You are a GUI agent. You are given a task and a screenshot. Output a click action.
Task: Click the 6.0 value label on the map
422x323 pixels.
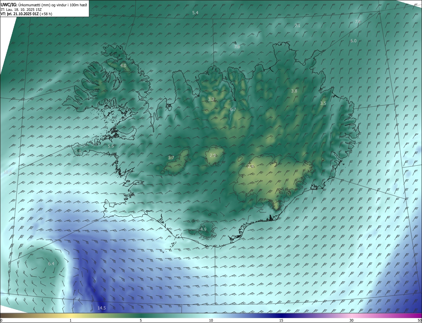click(353, 41)
